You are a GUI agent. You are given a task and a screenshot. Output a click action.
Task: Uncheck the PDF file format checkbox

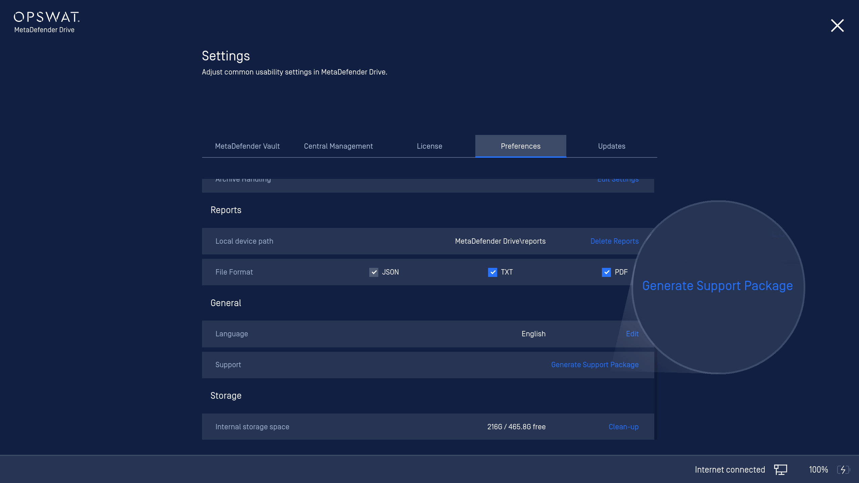tap(606, 272)
